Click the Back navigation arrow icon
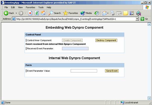Screen dimensions: 152x105 [6, 13]
